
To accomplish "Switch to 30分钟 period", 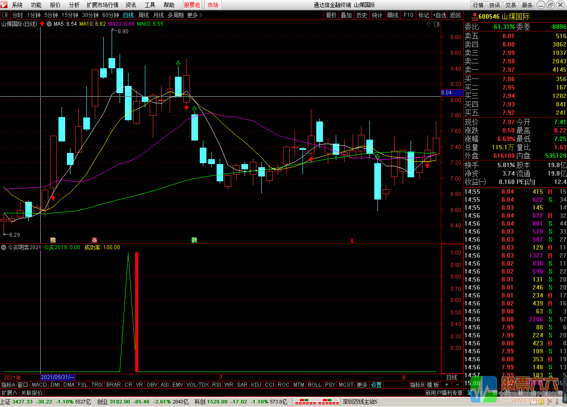I will pyautogui.click(x=90, y=15).
